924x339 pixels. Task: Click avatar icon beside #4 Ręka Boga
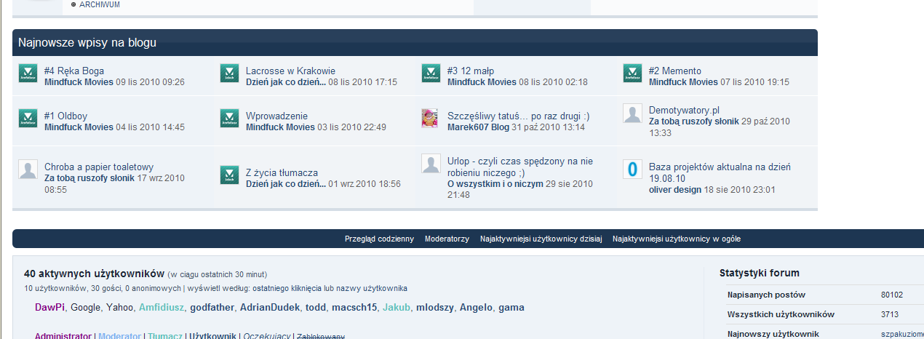point(28,73)
